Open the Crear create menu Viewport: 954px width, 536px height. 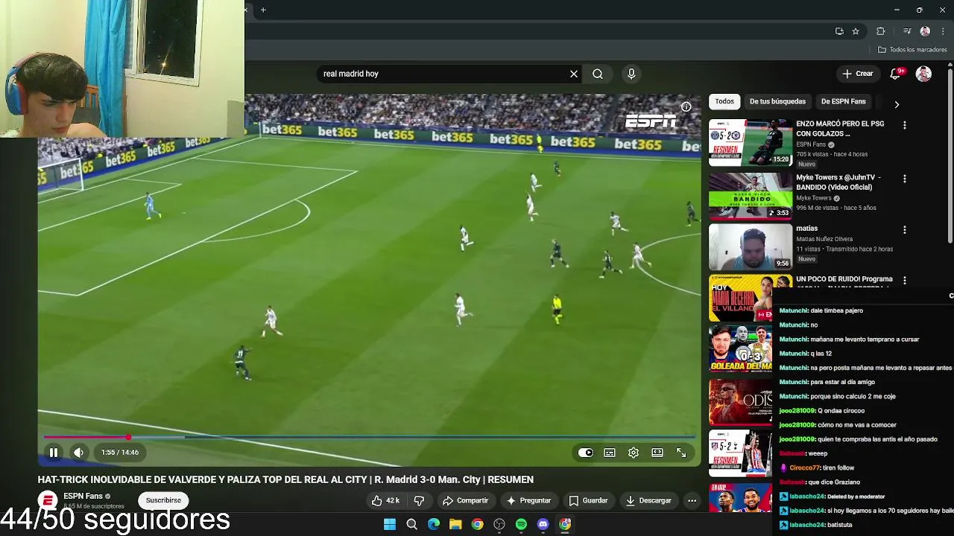tap(857, 74)
